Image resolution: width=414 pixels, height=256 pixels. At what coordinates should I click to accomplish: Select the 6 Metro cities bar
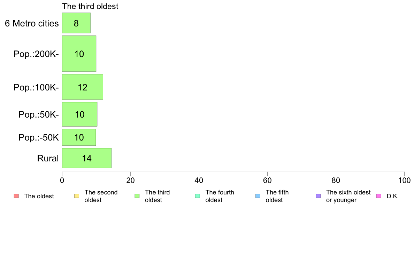[76, 23]
